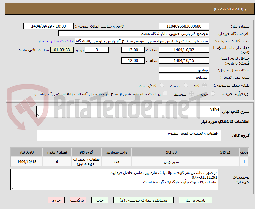Click the نام کالا column header

(171, 152)
